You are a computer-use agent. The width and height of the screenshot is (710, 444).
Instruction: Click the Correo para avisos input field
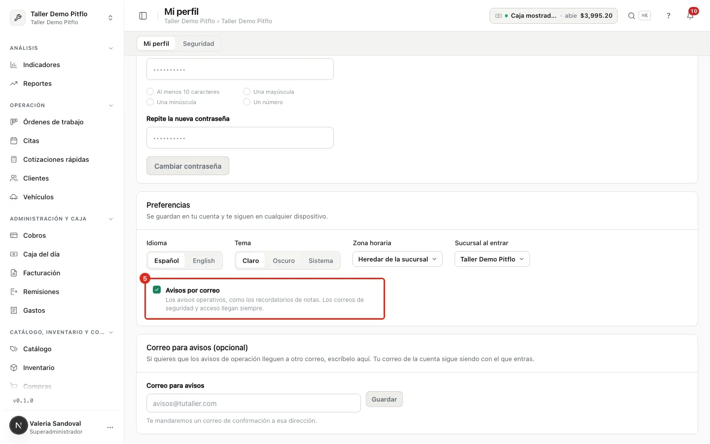coord(253,403)
